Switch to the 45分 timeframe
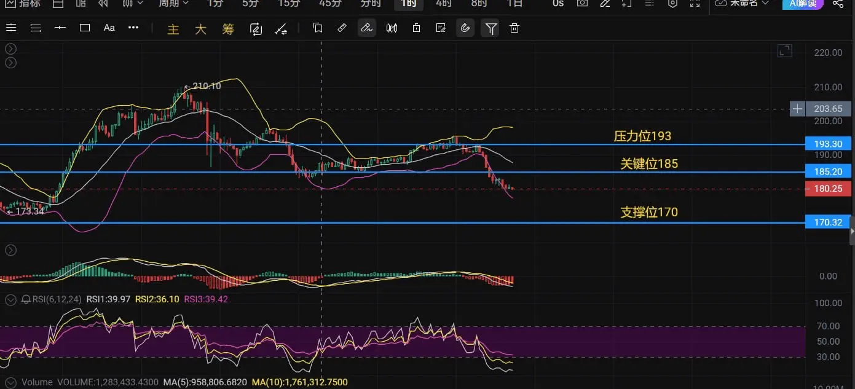This screenshot has height=389, width=855. coord(330,3)
